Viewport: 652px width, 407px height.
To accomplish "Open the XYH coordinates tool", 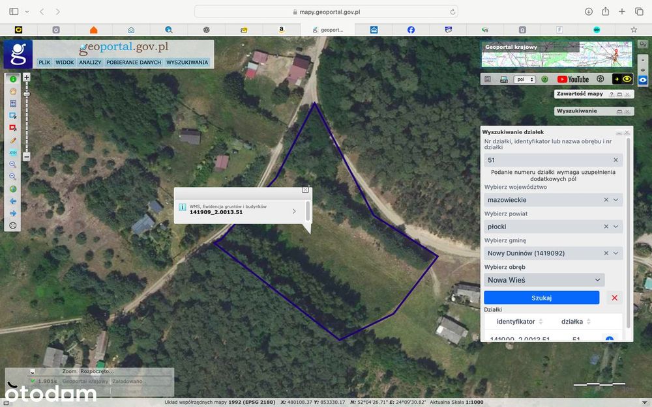I will click(x=13, y=152).
